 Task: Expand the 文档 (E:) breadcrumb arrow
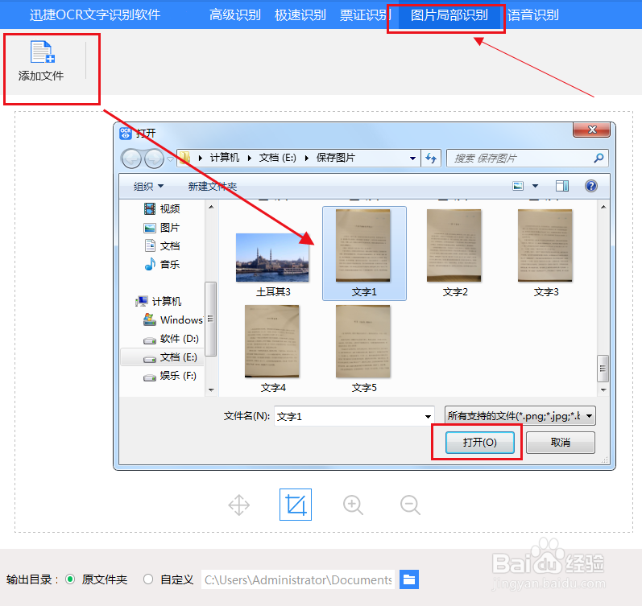coord(306,158)
